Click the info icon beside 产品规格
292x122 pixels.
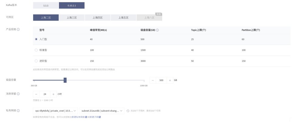(19, 30)
